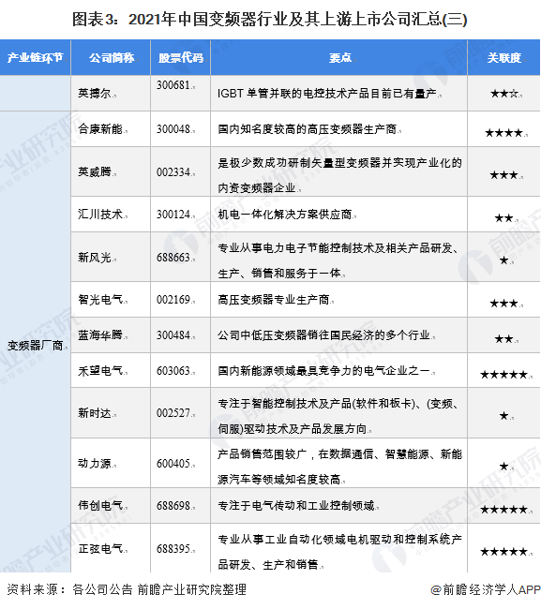Click stock code '300681'
The height and width of the screenshot is (609, 541).
pos(173,85)
